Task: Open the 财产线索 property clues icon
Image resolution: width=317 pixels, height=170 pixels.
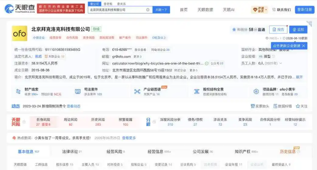Action: pos(18,92)
